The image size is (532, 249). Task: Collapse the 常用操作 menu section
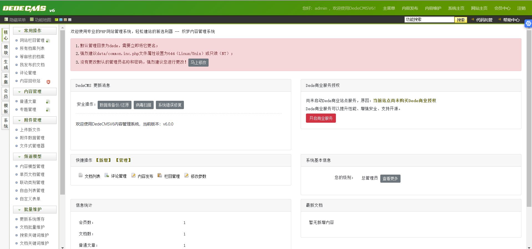(x=19, y=31)
